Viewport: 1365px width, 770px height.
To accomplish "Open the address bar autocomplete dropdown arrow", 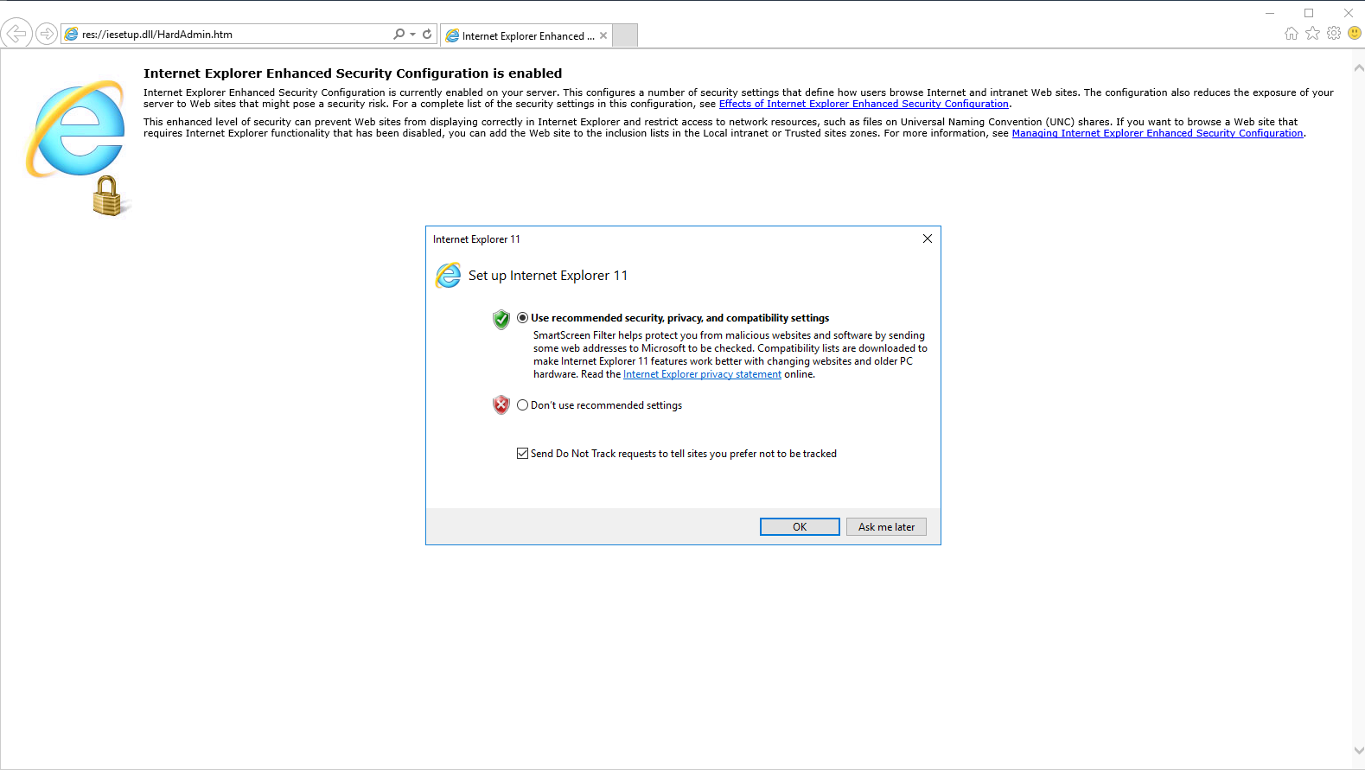I will pyautogui.click(x=413, y=35).
